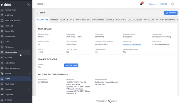Click the Task History clock icon
The width and height of the screenshot is (179, 103).
2,84
